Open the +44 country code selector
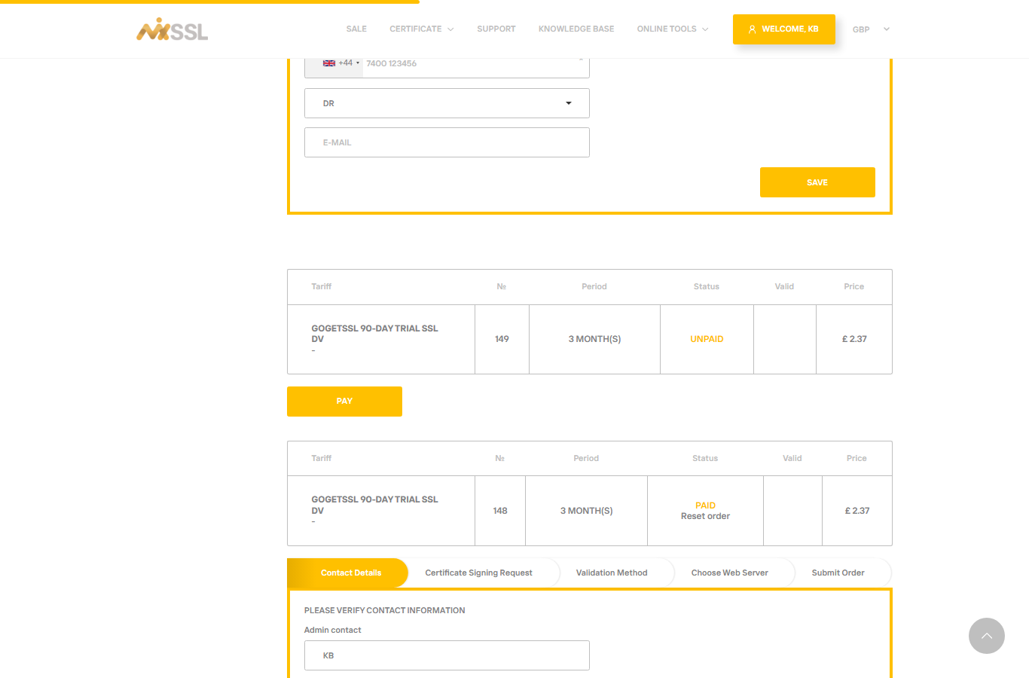1029x678 pixels. pos(341,63)
